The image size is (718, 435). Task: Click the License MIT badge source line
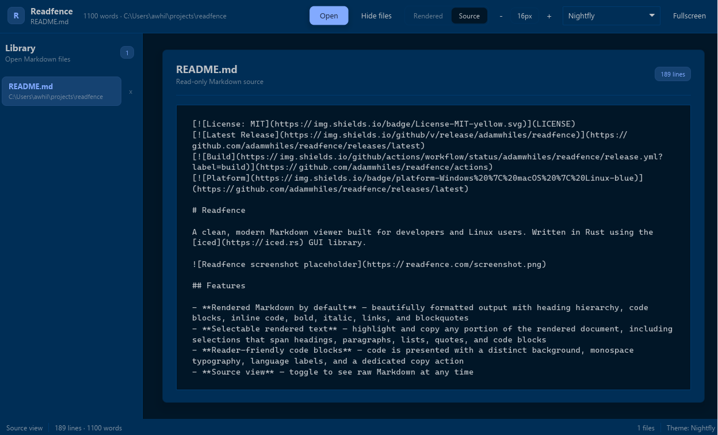click(384, 124)
